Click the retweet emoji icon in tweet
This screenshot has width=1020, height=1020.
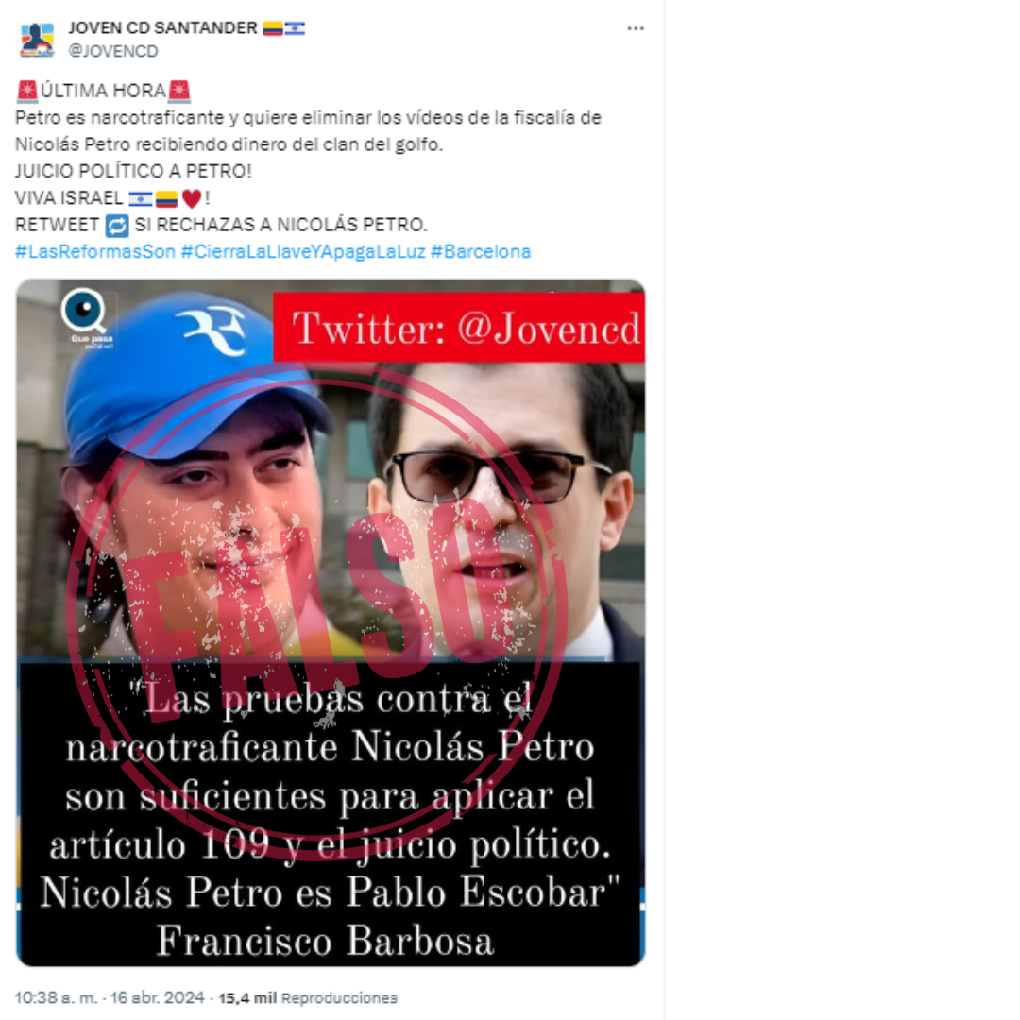tap(117, 225)
